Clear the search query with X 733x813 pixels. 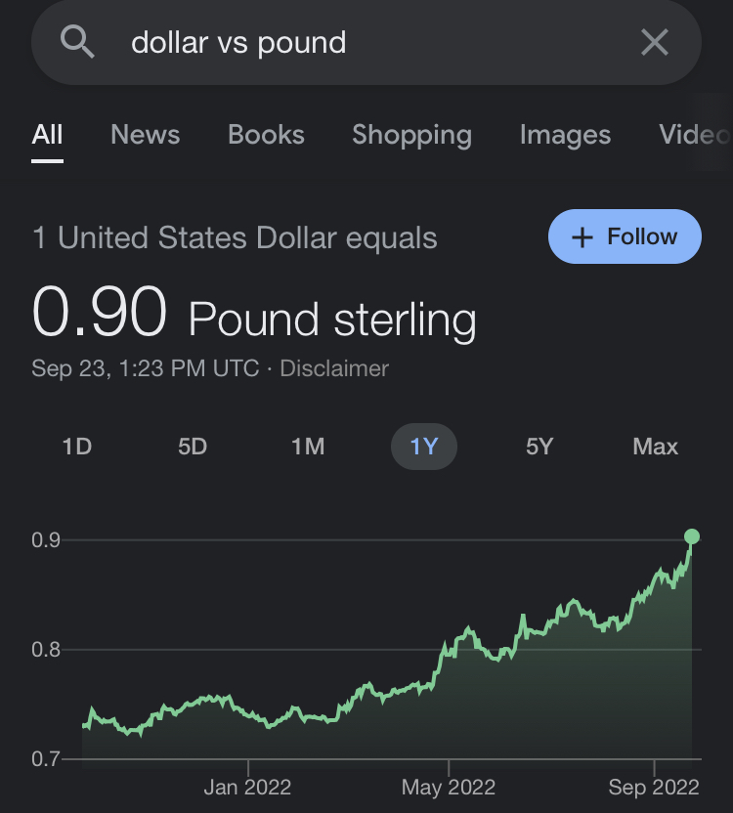click(x=654, y=42)
